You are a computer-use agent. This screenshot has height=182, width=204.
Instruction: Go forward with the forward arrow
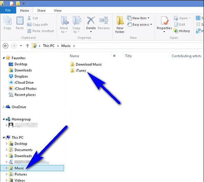[x=14, y=46]
